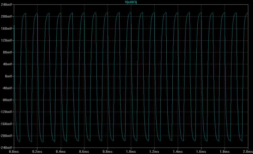Click the 0.6ms time axis label

click(x=84, y=151)
